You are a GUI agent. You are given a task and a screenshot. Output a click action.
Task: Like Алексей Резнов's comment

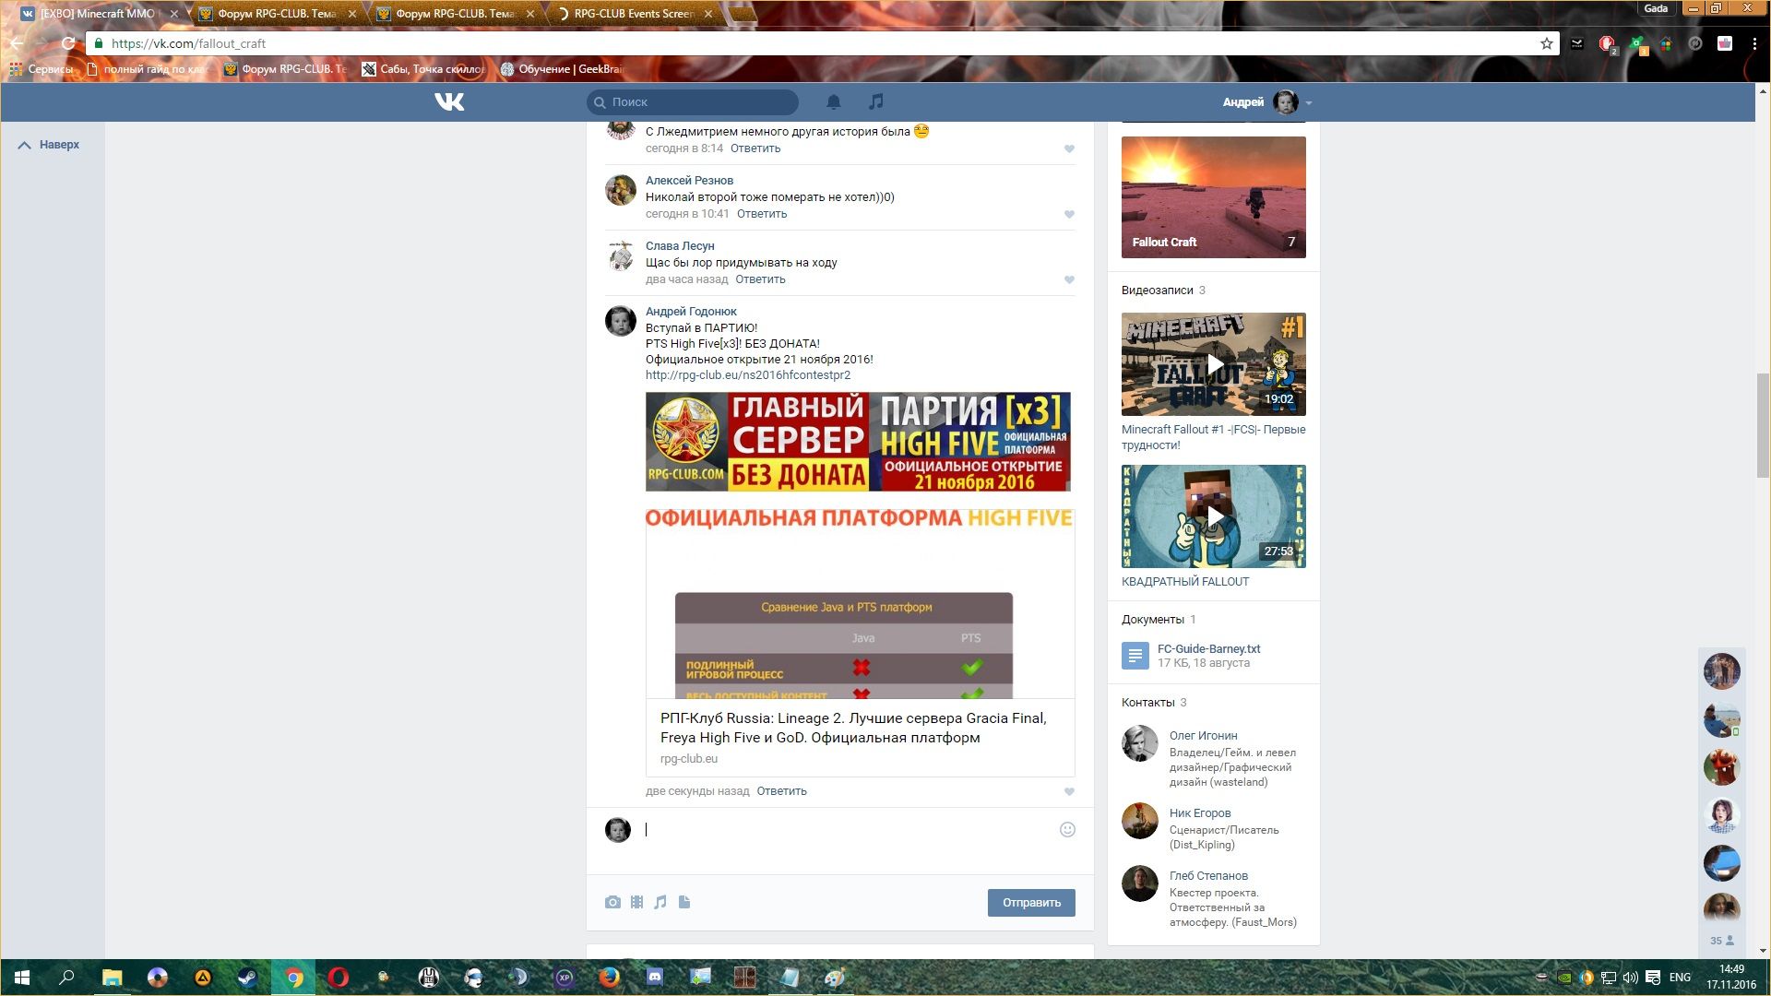tap(1069, 214)
